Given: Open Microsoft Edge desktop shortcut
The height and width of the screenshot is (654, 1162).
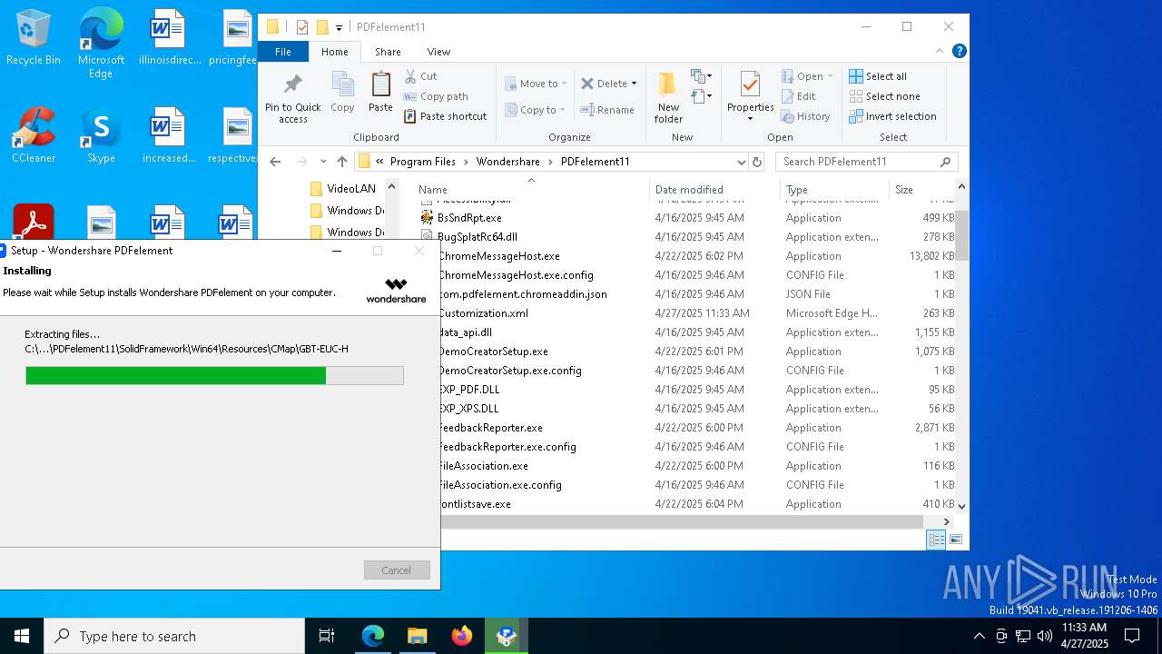Looking at the screenshot, I should tap(101, 44).
